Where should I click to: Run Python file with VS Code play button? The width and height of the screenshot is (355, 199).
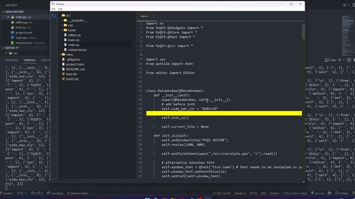point(344,5)
